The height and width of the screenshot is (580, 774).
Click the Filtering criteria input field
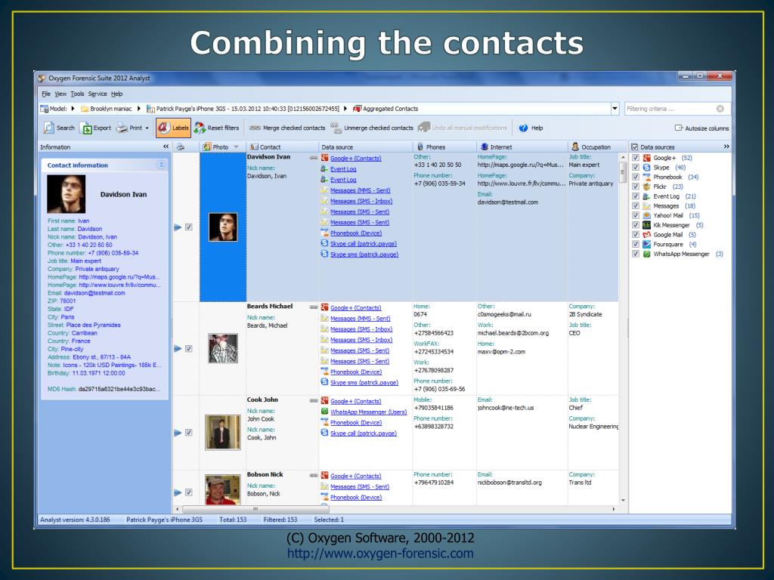point(670,109)
